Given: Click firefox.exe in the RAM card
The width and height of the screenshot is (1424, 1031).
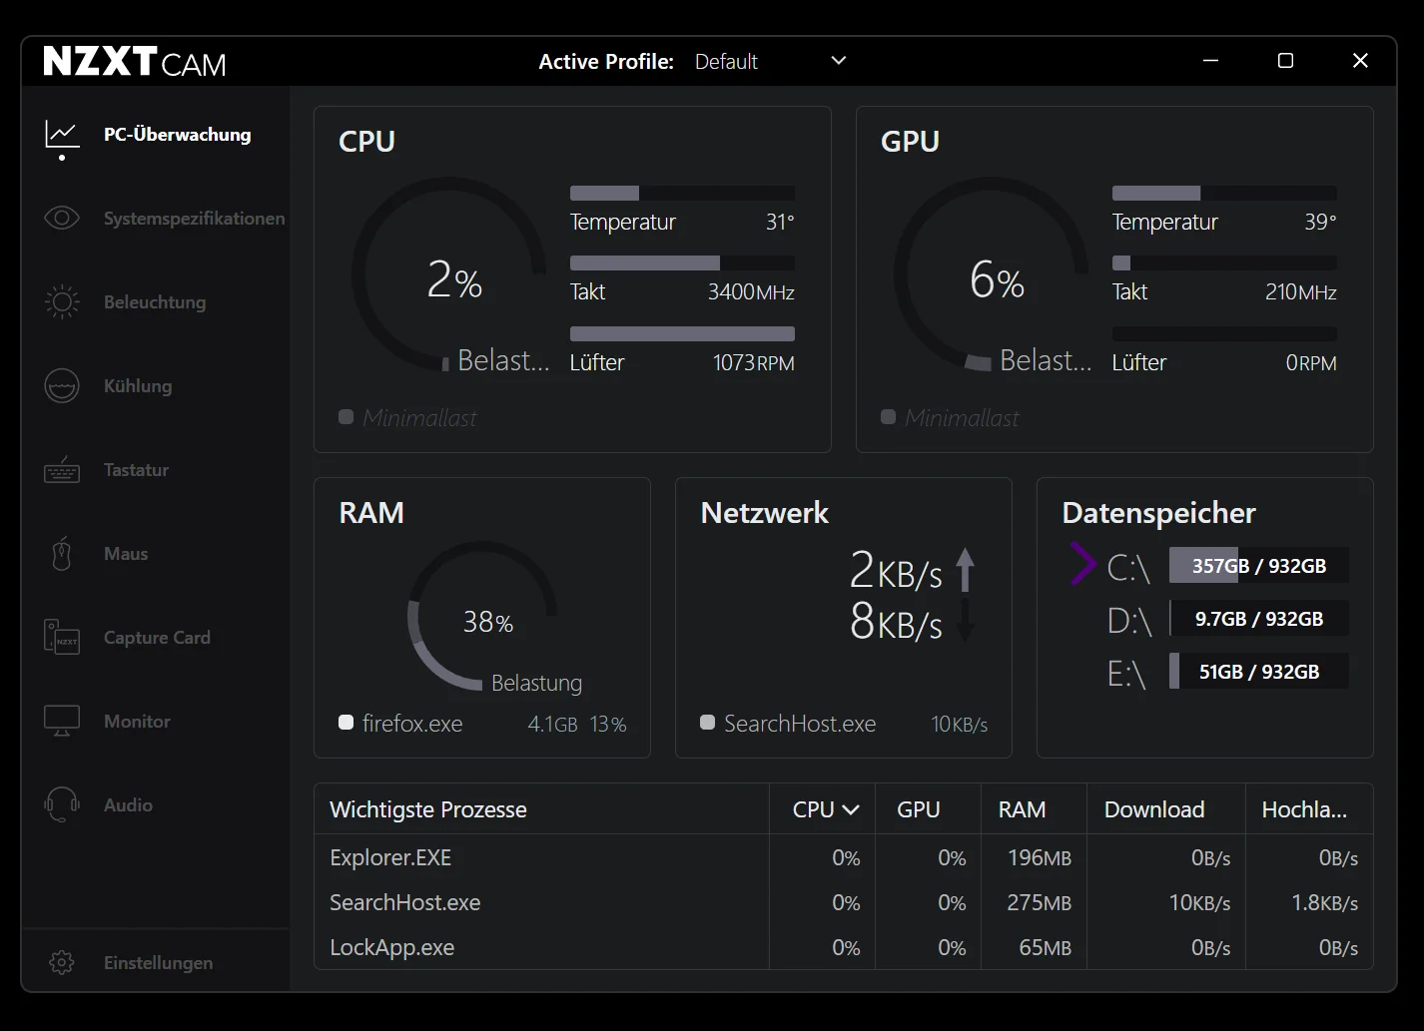Looking at the screenshot, I should tap(412, 724).
